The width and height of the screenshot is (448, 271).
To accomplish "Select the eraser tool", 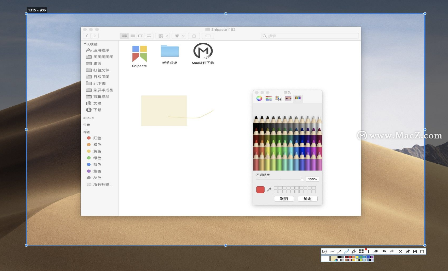I will click(376, 251).
